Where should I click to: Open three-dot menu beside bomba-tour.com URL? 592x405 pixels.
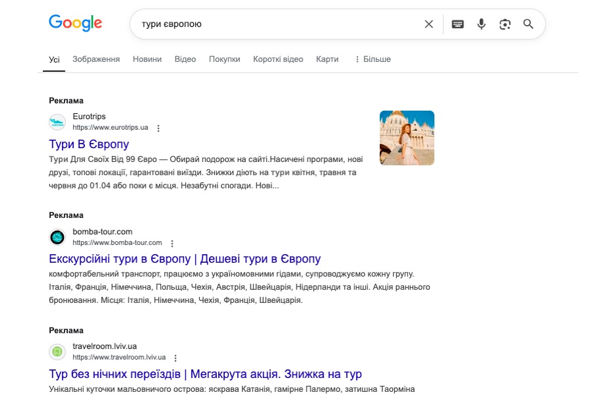pos(172,243)
